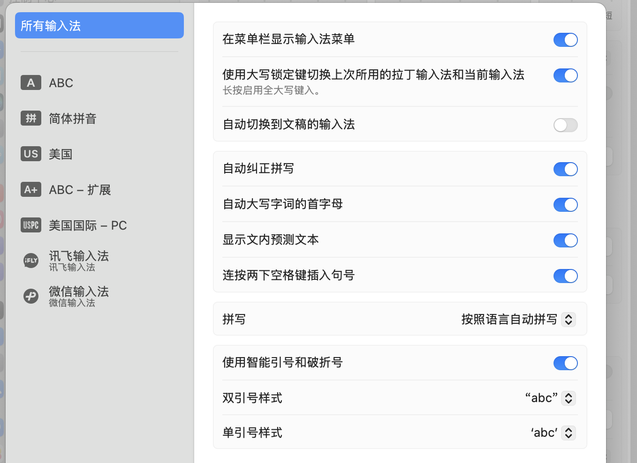Toggle 使用智能引号和破折号 switch
637x463 pixels.
[x=565, y=363]
